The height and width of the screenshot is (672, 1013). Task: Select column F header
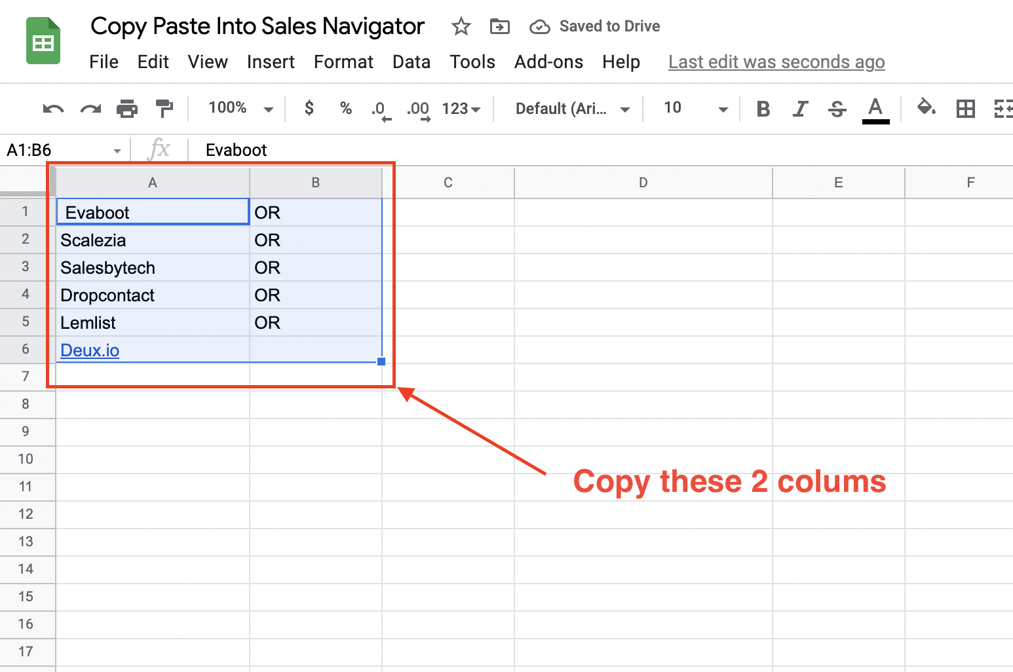[959, 183]
